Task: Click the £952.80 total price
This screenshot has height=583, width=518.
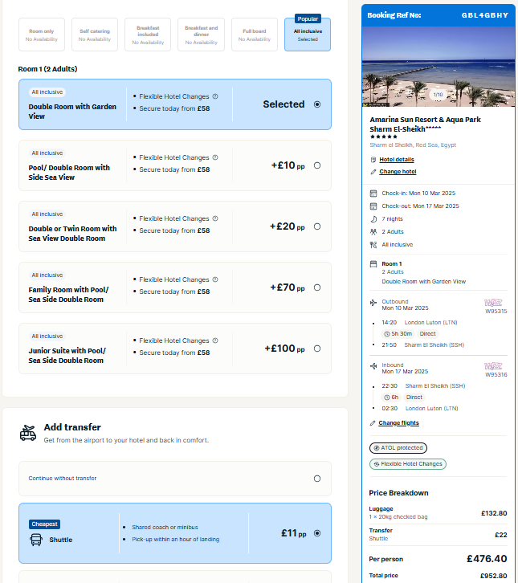Action: click(x=493, y=576)
